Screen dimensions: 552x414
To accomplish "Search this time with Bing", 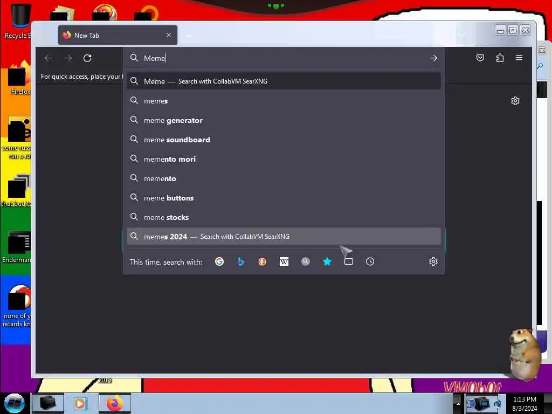I will (x=241, y=261).
